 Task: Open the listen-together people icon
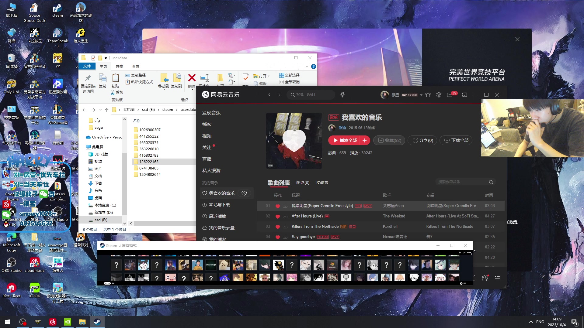coord(485,278)
